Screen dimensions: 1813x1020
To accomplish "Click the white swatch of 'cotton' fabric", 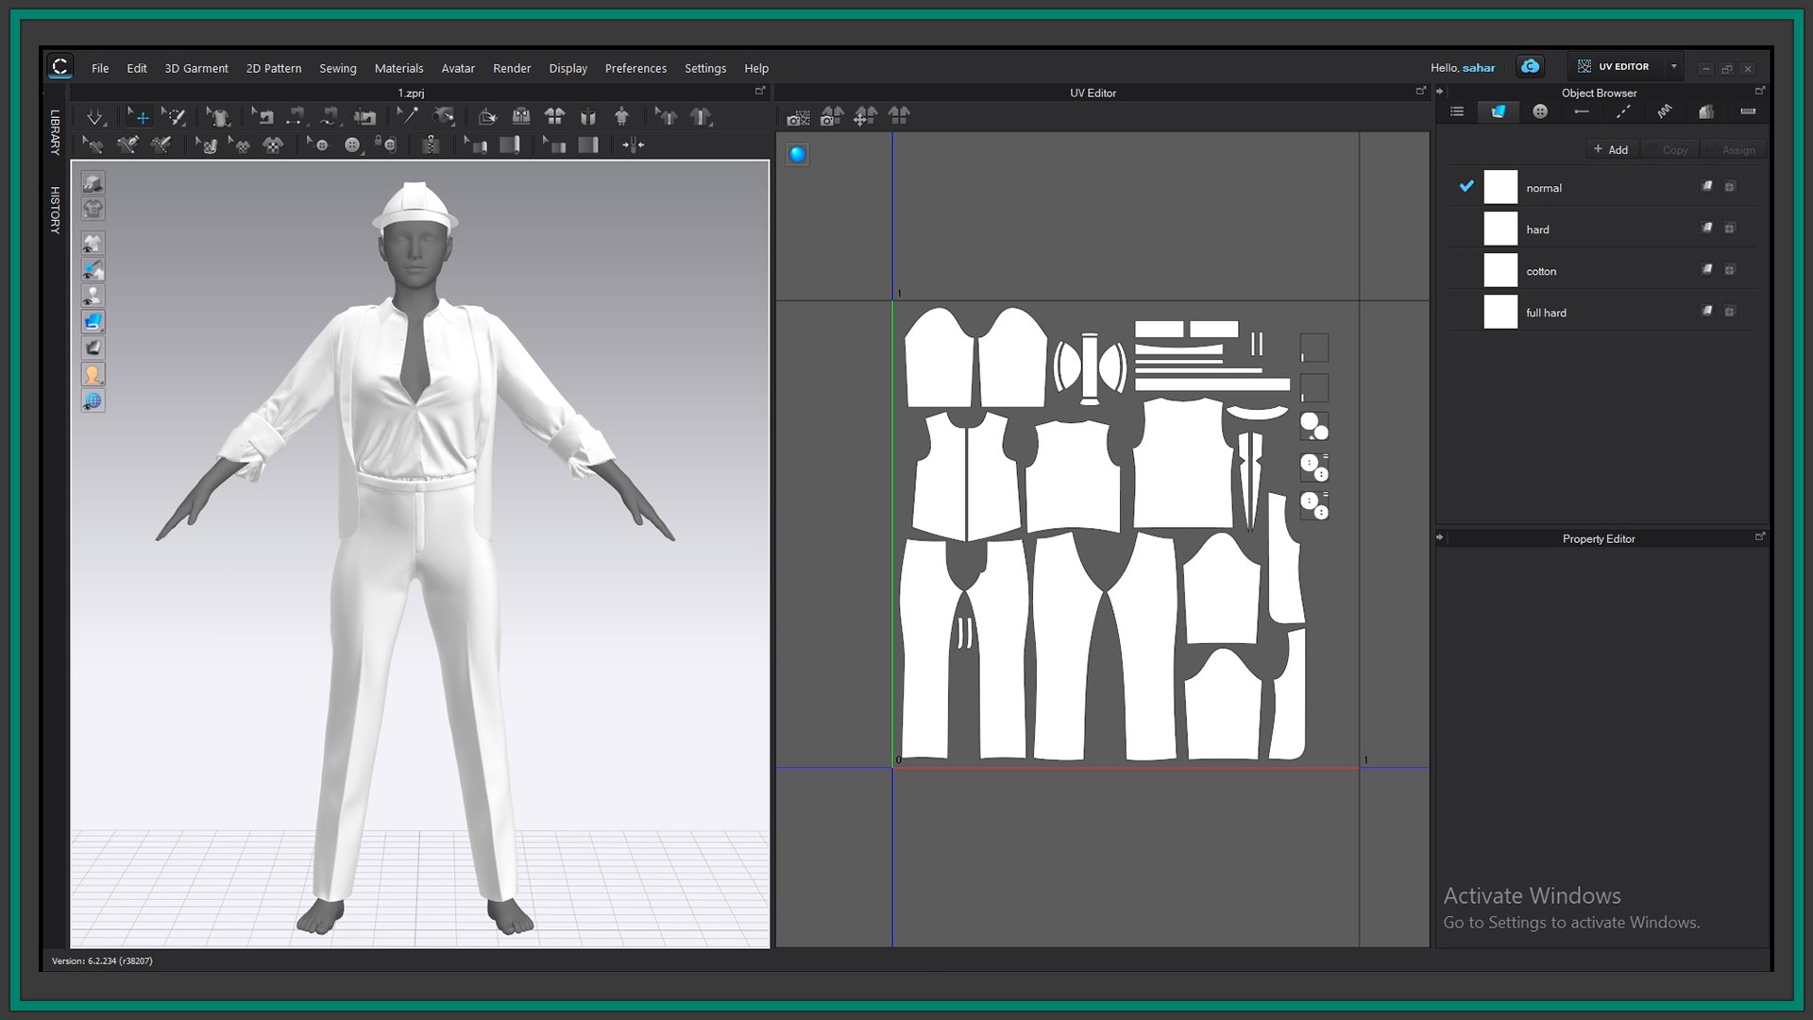I will 1500,270.
